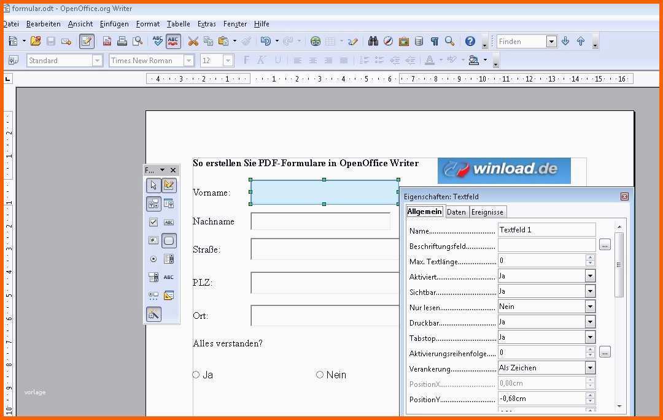
Task: Expand the 'Verankerung' dropdown list
Action: click(590, 368)
